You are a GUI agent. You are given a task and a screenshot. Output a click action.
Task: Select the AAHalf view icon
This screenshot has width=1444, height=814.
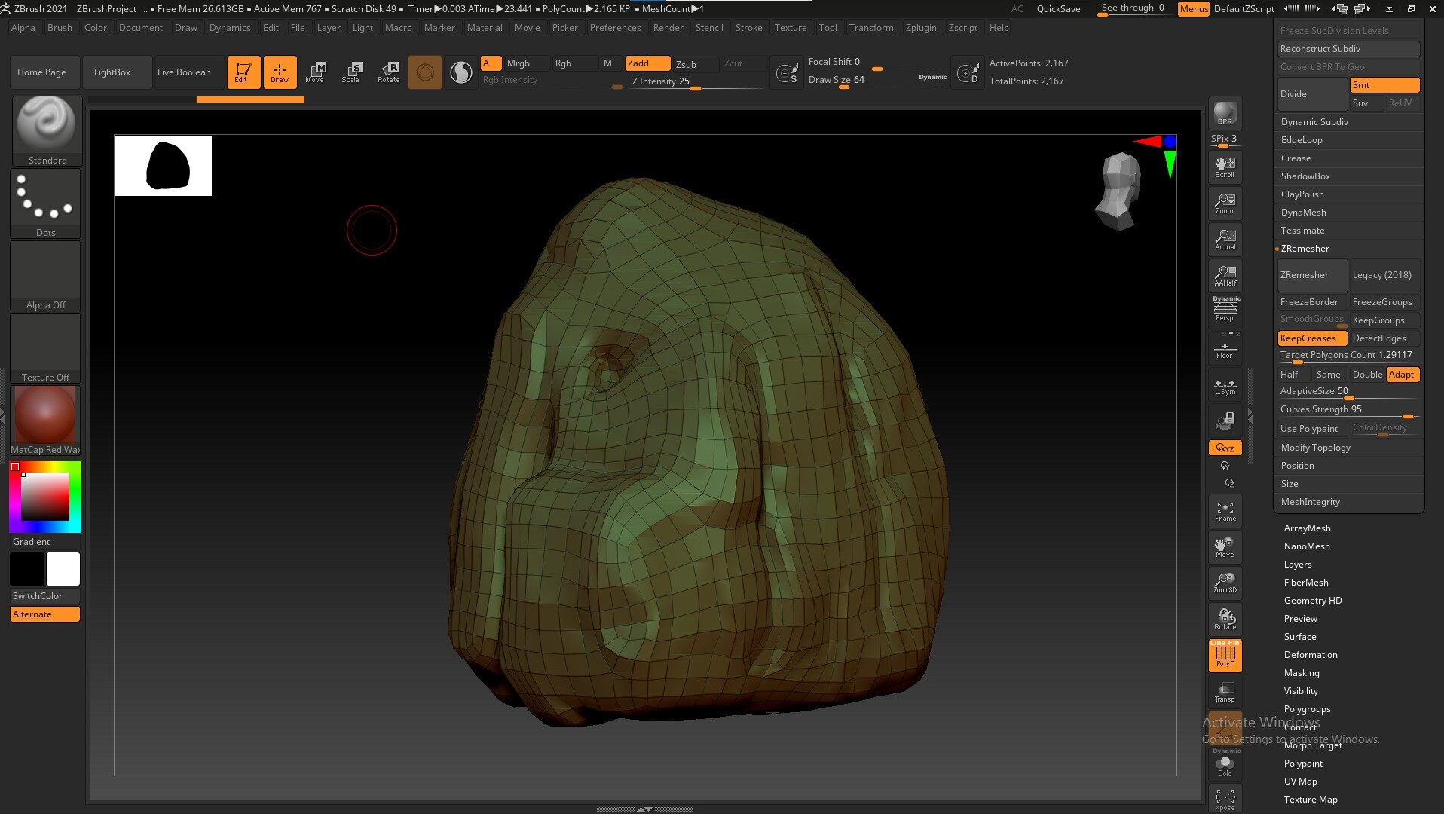pyautogui.click(x=1224, y=275)
